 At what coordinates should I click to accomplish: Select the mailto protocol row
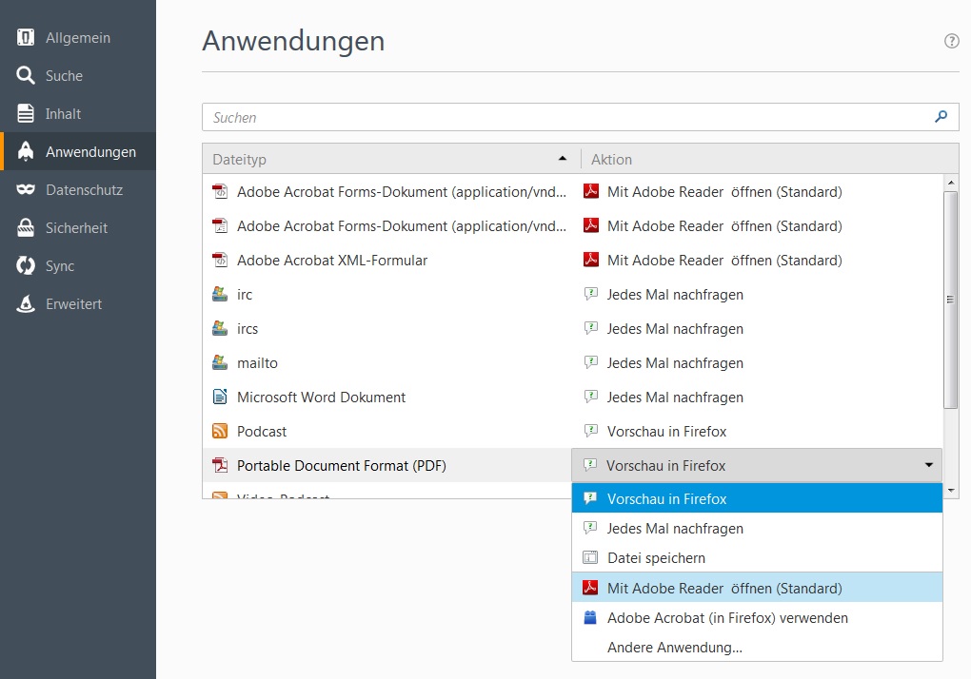click(x=572, y=363)
